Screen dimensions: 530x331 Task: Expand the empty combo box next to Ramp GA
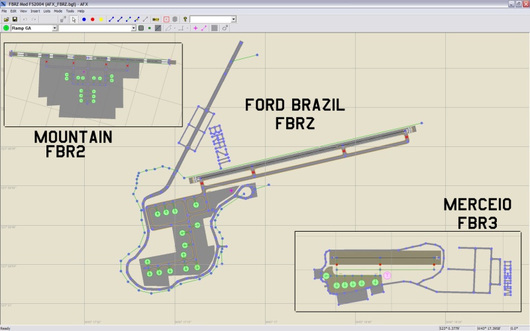click(x=133, y=28)
